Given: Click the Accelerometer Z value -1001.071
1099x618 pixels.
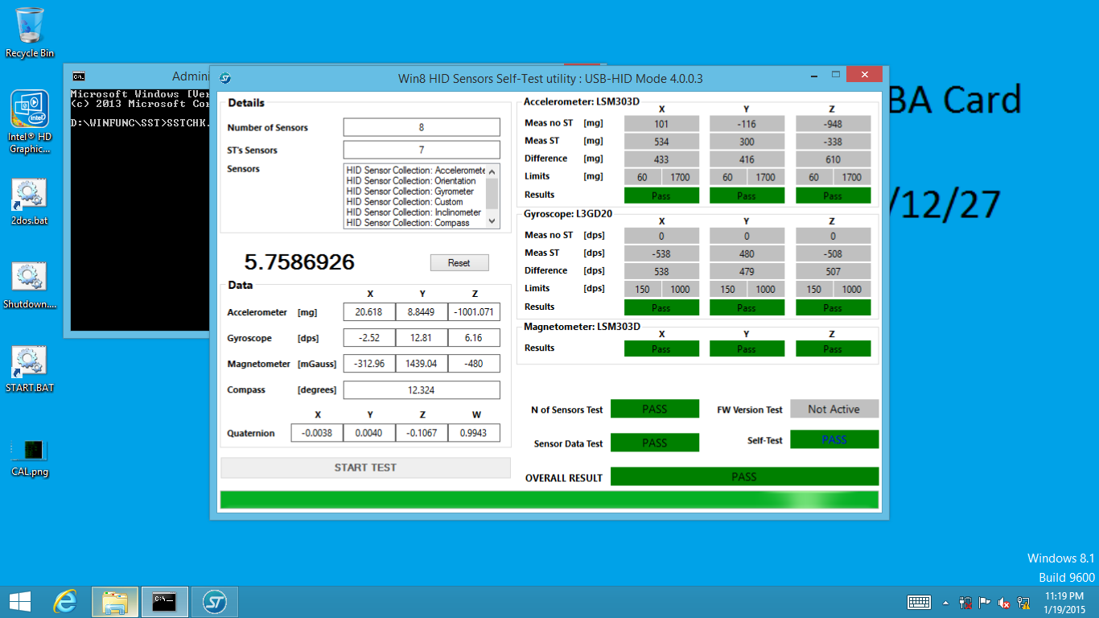Looking at the screenshot, I should pyautogui.click(x=474, y=312).
